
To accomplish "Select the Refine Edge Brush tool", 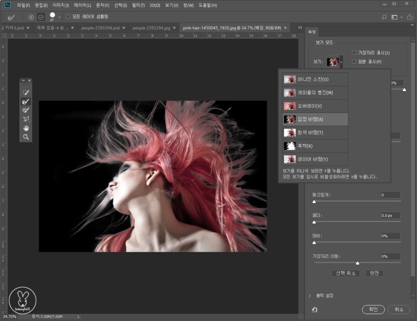I will click(x=26, y=101).
